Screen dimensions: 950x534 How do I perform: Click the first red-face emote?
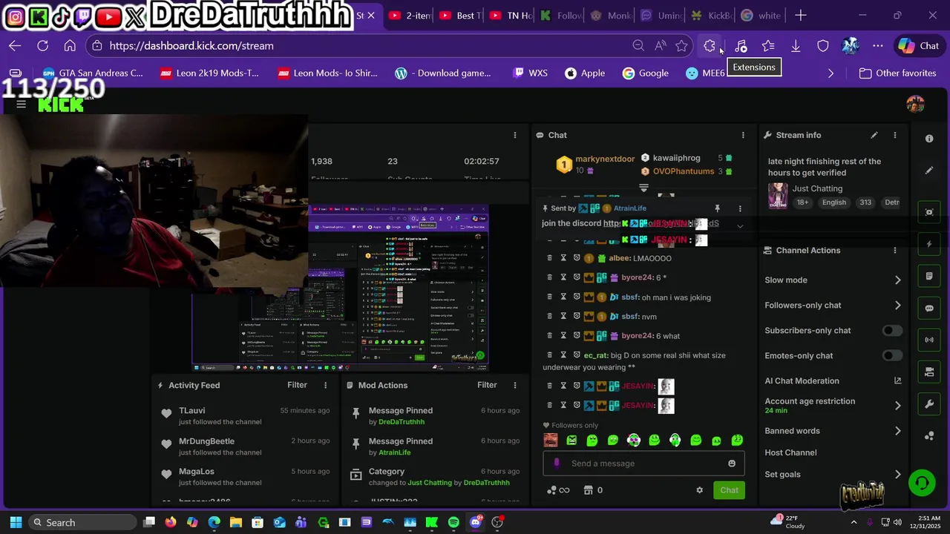coord(551,441)
